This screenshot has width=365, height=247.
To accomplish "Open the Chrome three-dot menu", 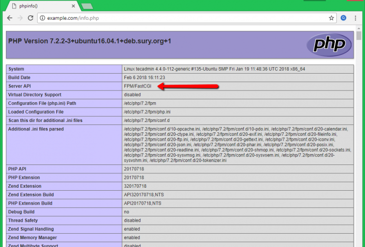I will [x=357, y=18].
